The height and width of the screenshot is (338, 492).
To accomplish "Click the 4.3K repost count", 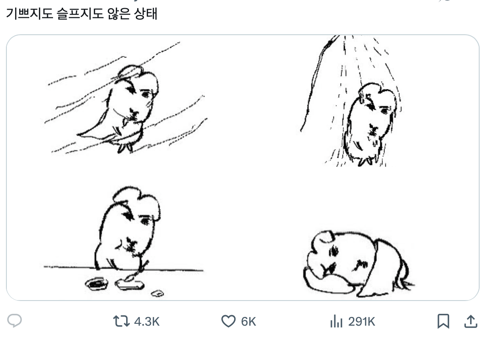I will 147,322.
